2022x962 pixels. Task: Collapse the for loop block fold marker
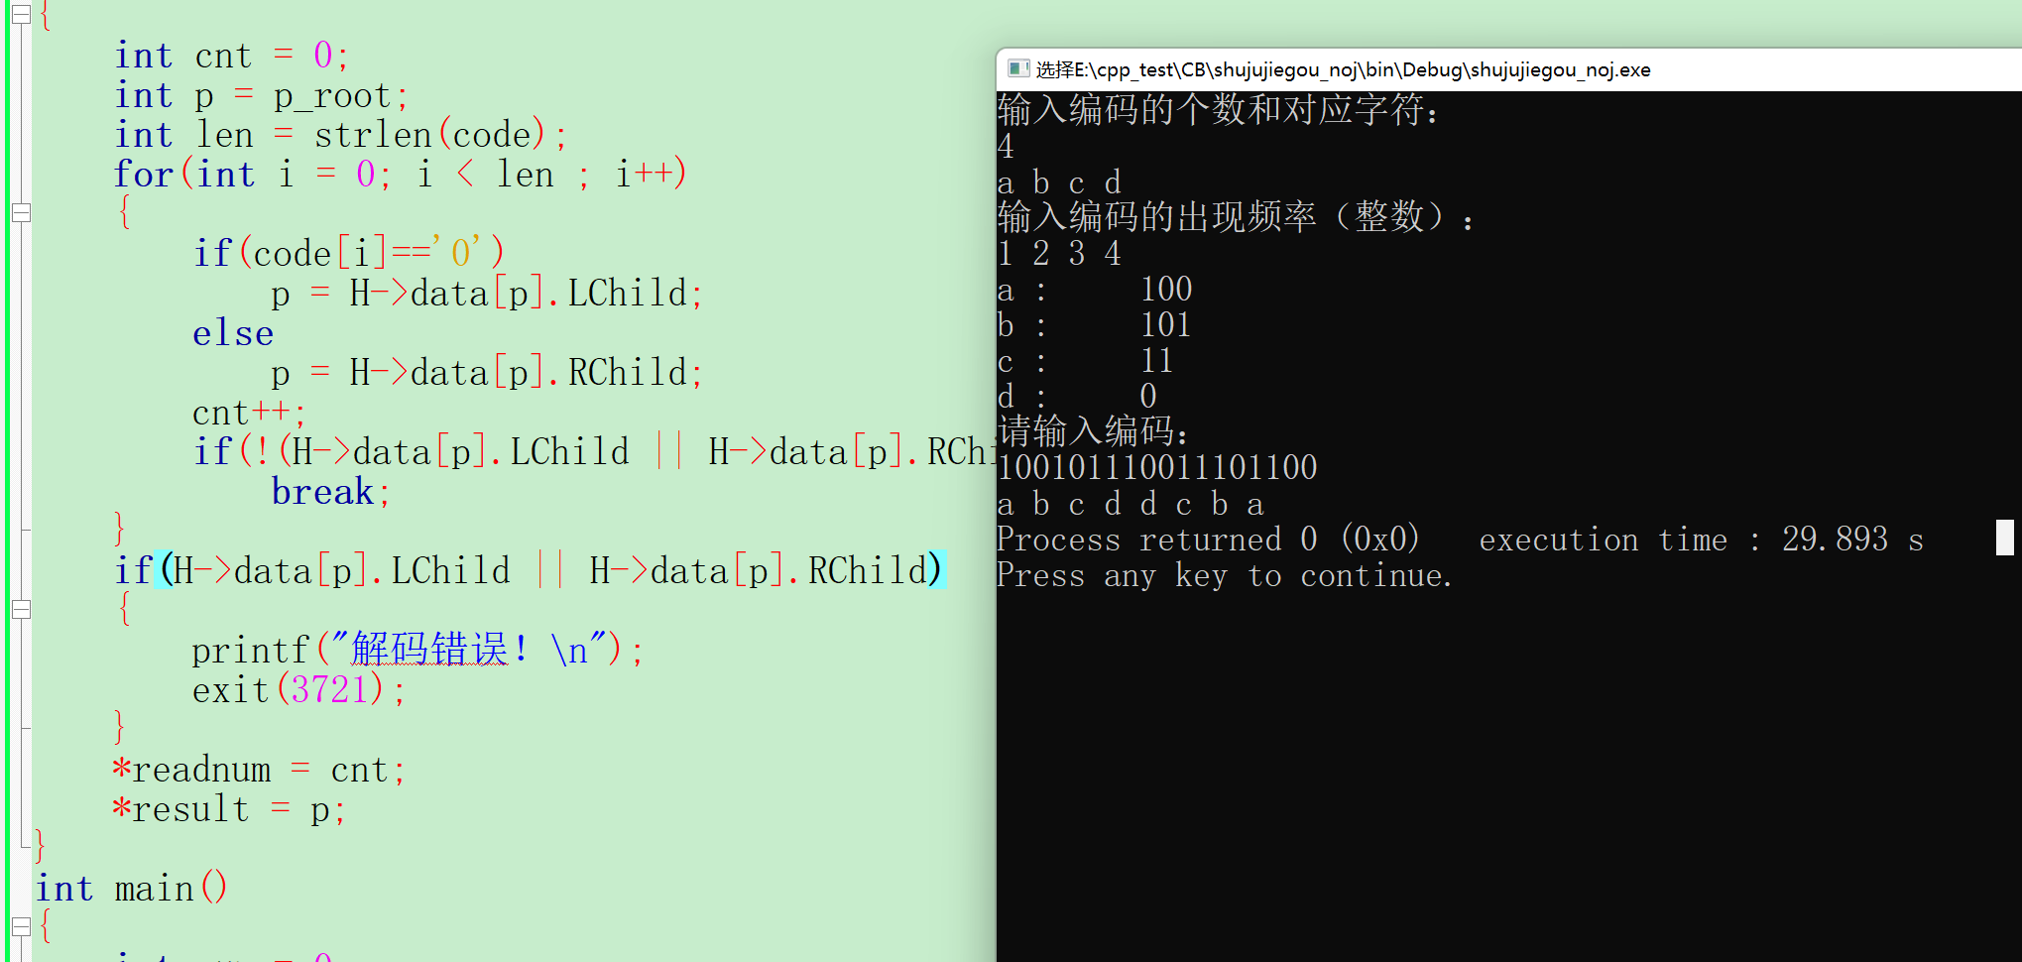pos(21,212)
